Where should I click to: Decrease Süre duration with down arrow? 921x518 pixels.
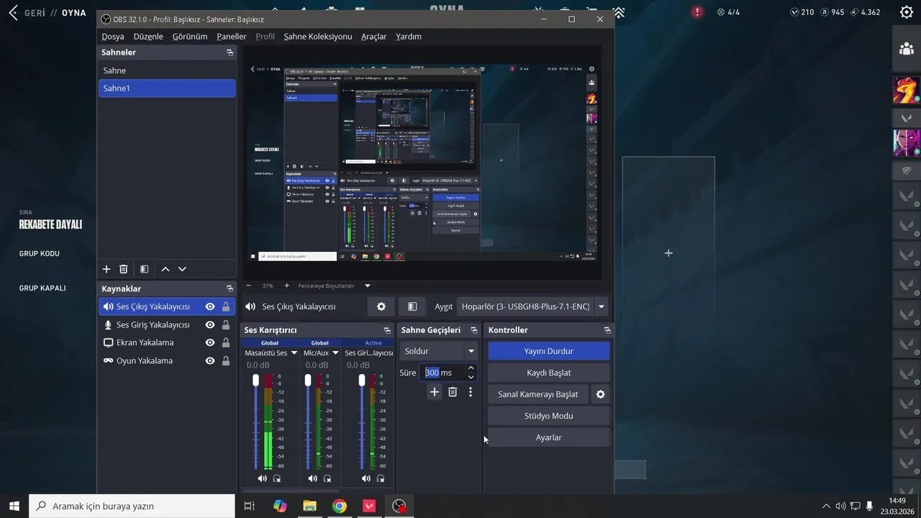(x=471, y=377)
